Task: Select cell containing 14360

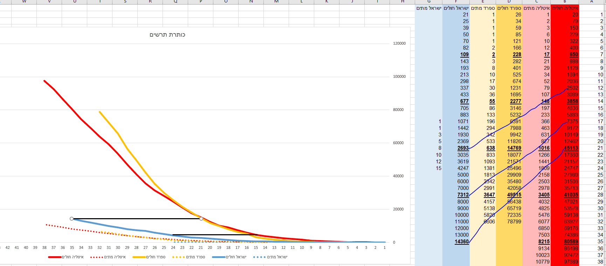Action: point(456,242)
